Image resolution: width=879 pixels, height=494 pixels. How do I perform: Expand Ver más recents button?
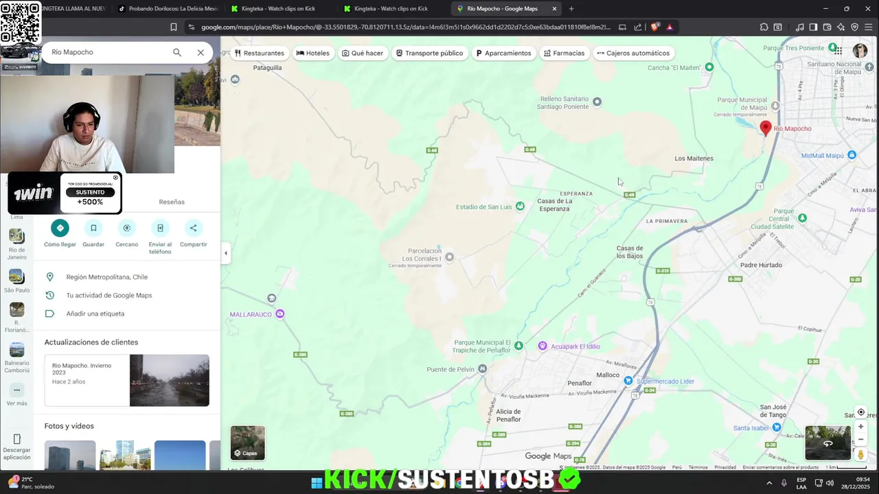click(16, 395)
